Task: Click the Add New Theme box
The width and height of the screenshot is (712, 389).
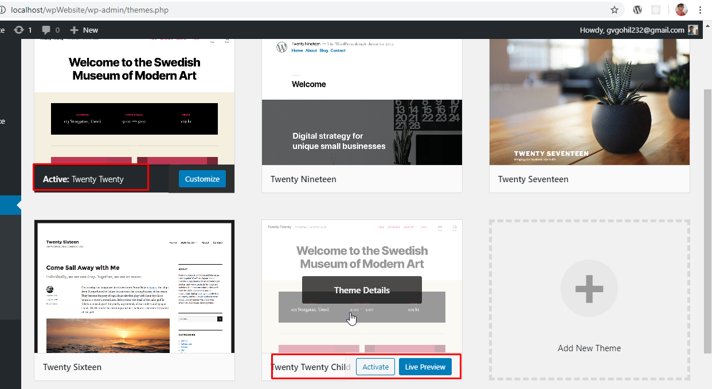Action: click(589, 288)
